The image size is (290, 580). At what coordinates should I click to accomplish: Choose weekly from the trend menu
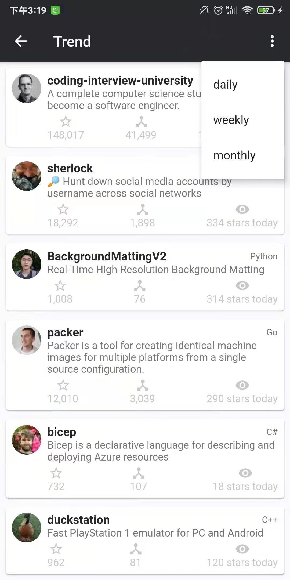[x=231, y=120]
